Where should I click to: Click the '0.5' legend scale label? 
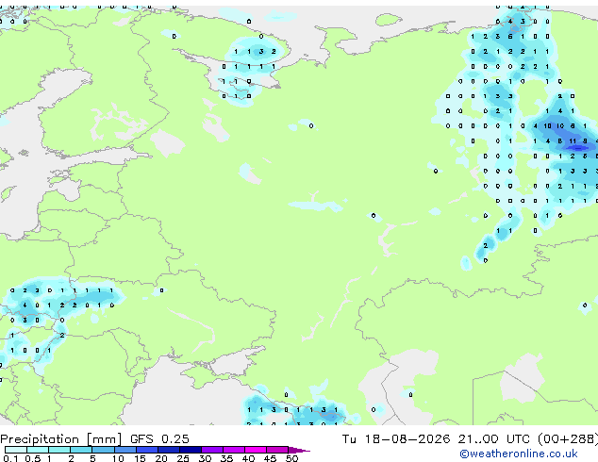tap(32, 458)
